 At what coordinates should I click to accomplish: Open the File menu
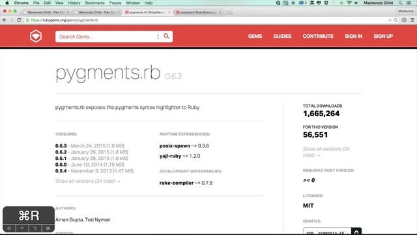pyautogui.click(x=36, y=3)
